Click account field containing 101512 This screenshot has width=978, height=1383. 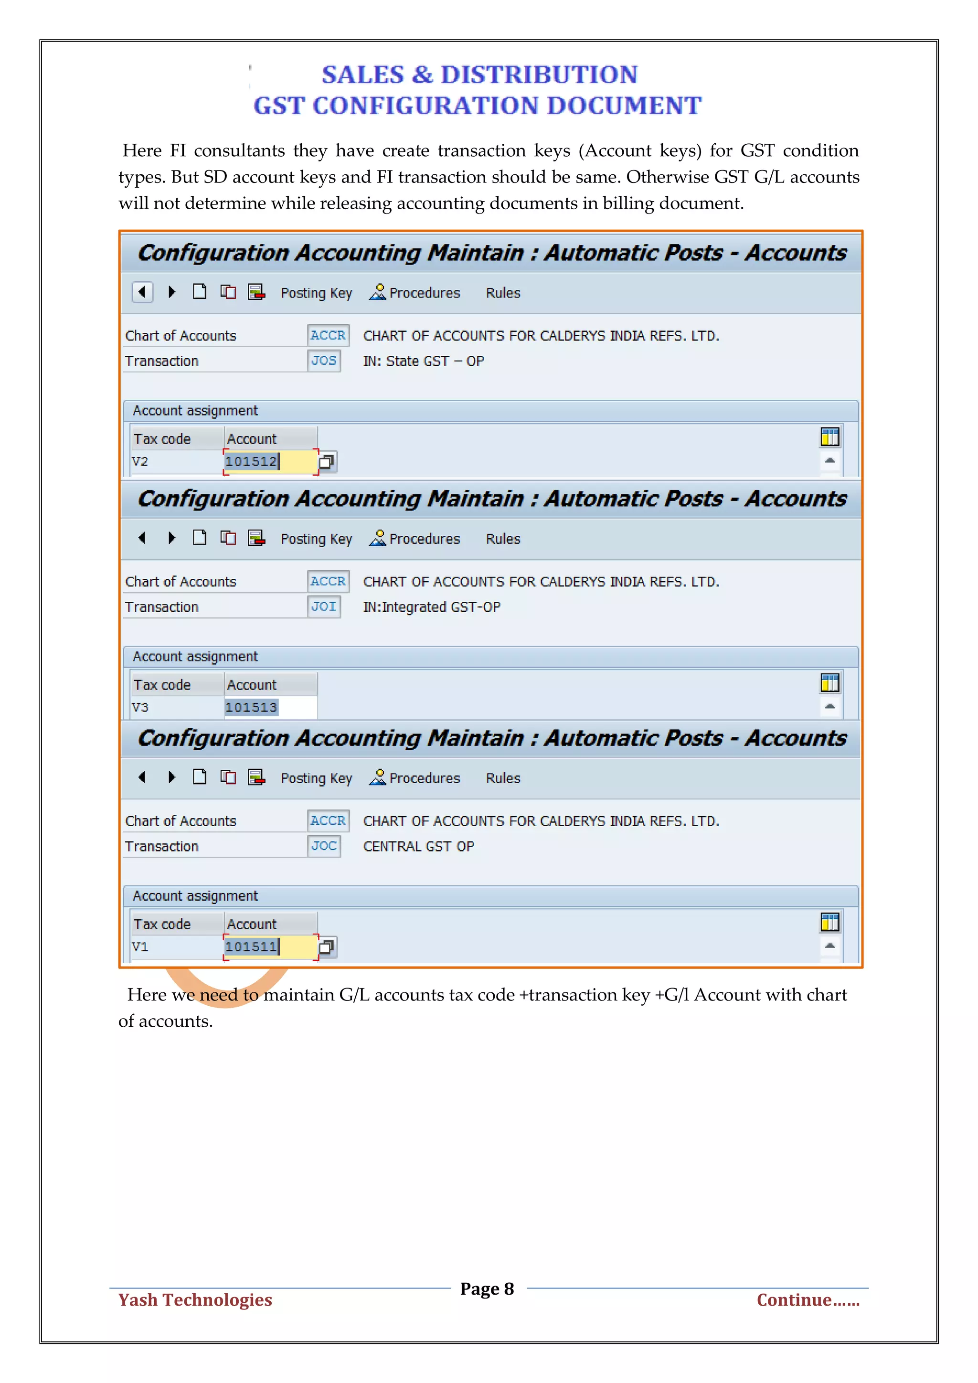(x=270, y=462)
